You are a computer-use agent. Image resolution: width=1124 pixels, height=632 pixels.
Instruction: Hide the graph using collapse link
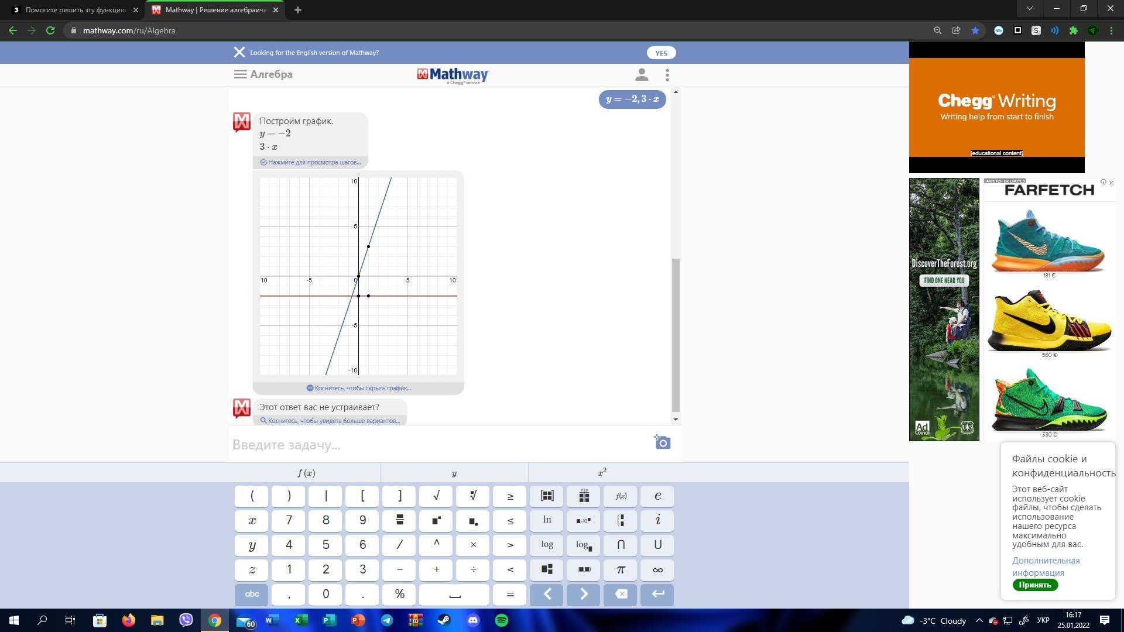click(x=358, y=388)
